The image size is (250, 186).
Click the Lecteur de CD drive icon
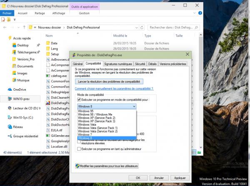pyautogui.click(x=10, y=108)
